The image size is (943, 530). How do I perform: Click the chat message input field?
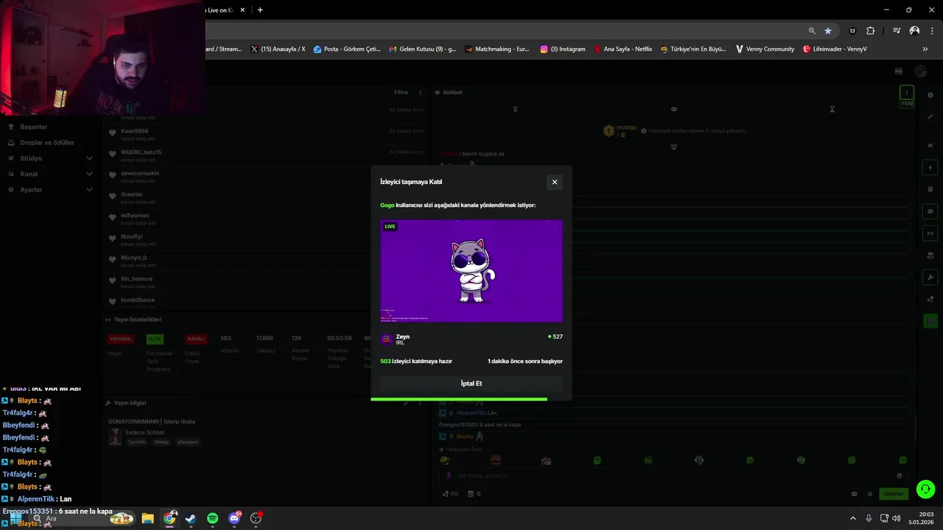[674, 476]
